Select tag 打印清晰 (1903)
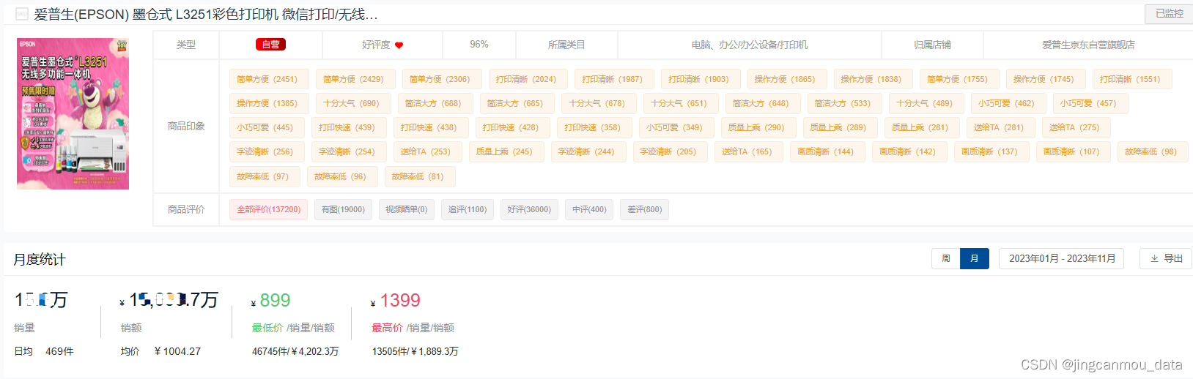This screenshot has width=1193, height=379. 699,79
